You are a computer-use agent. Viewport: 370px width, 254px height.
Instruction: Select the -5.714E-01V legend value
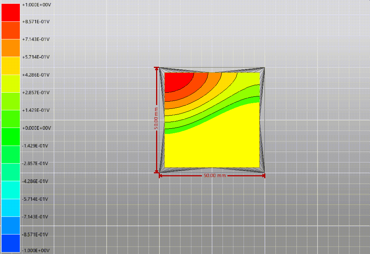pos(35,199)
